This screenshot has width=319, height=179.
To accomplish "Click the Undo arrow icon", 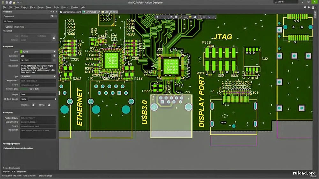I will pyautogui.click(x=18, y=3).
